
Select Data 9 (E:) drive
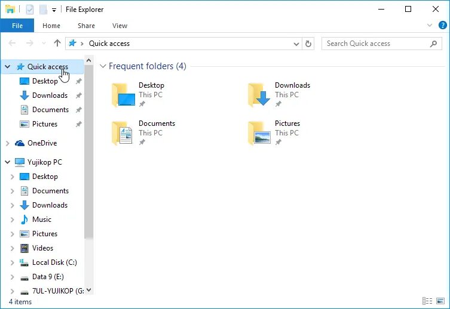48,277
